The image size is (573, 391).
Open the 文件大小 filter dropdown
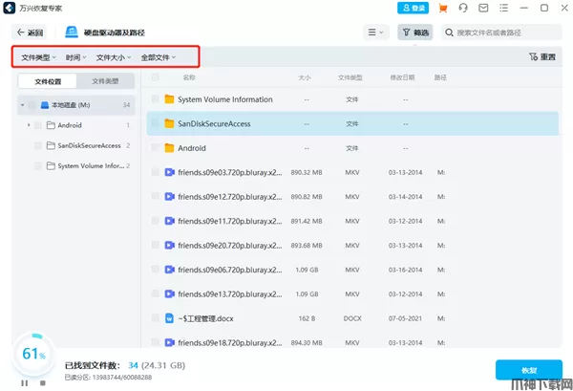tap(114, 57)
